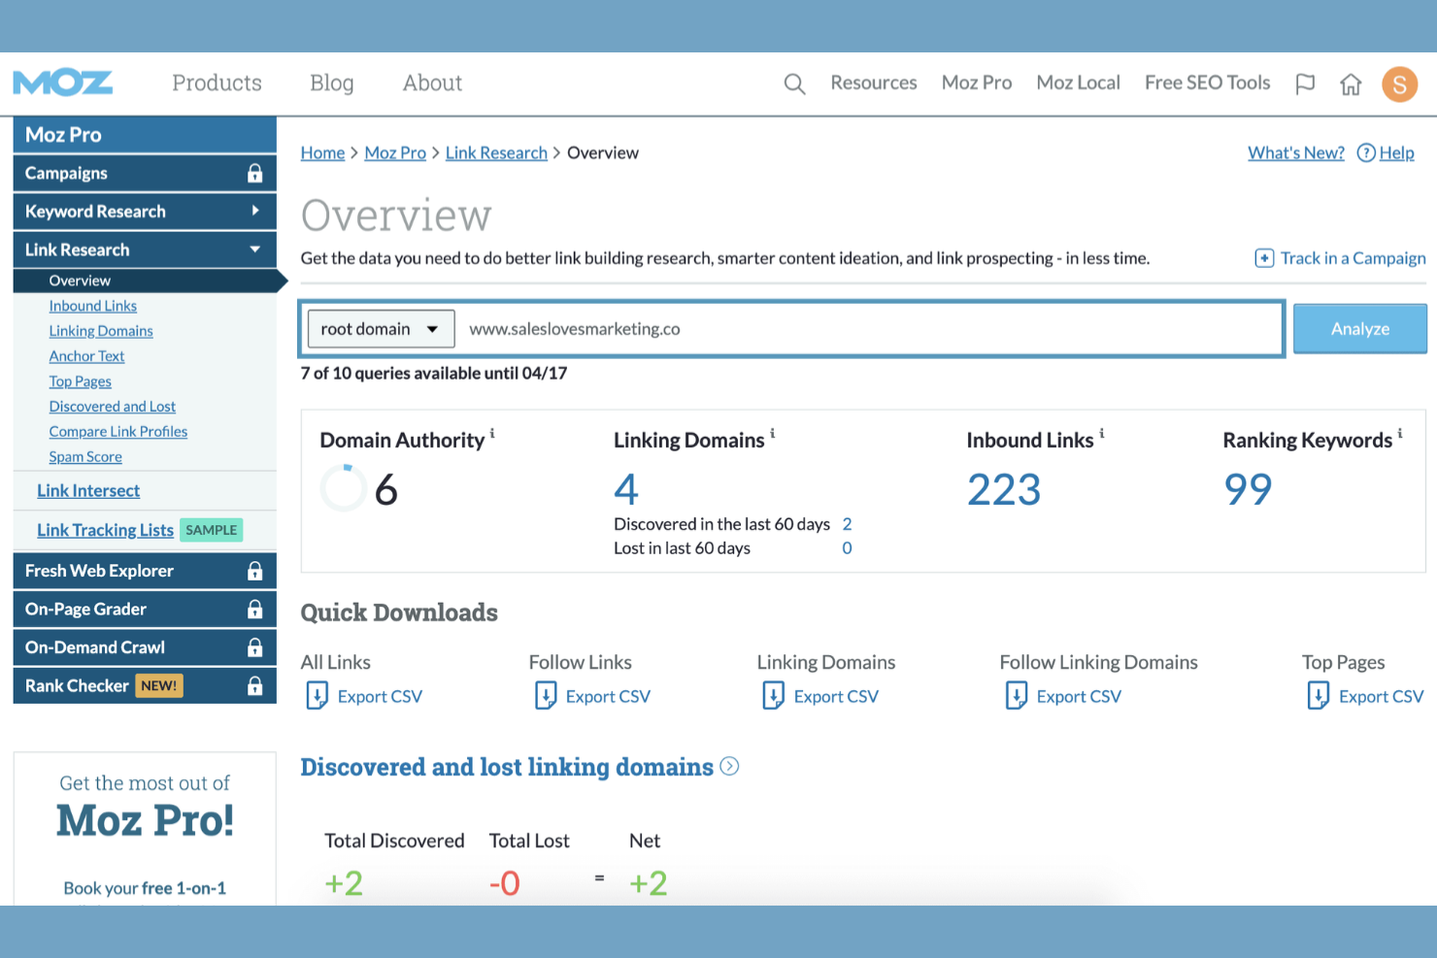Click the Help question mark icon

click(1366, 153)
